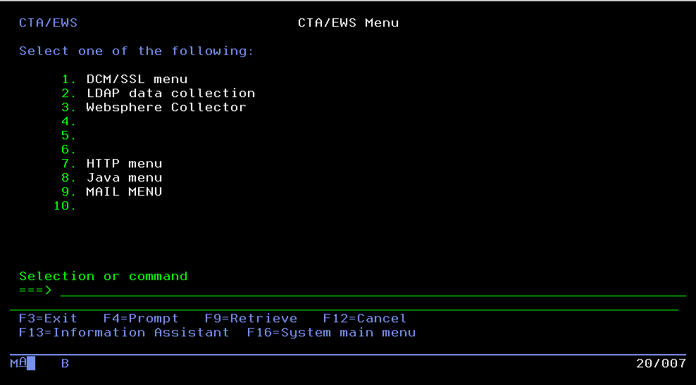The width and height of the screenshot is (696, 385).
Task: Click F12=Cancel function key label
Action: coord(365,318)
